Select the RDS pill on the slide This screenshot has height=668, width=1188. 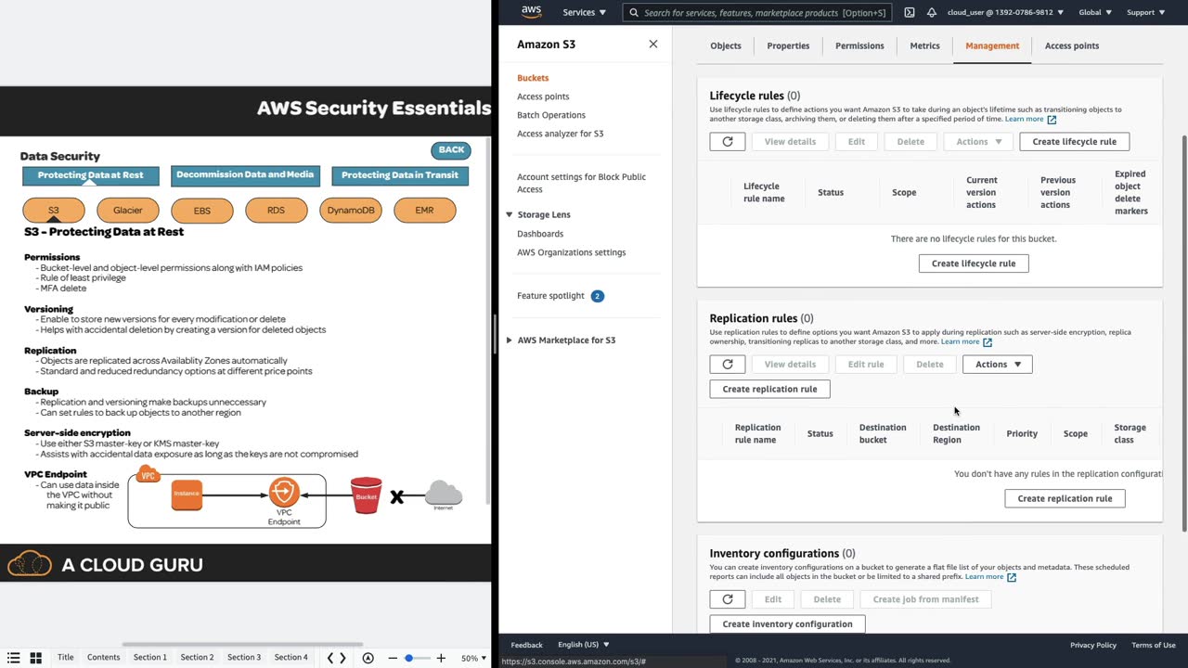(277, 211)
